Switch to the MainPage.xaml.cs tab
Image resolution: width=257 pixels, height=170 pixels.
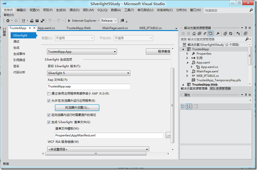(x=115, y=28)
